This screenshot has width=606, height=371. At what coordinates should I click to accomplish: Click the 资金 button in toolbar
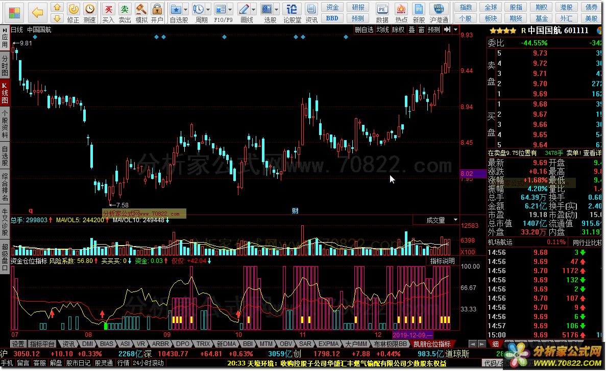coord(332,7)
